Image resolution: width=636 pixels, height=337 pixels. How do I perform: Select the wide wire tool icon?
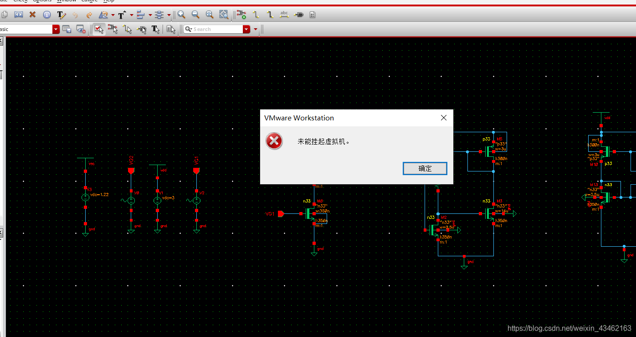point(270,15)
